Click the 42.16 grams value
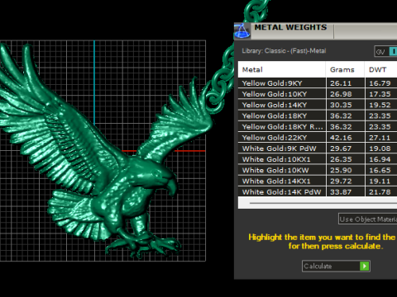Image resolution: width=397 pixels, height=297 pixels. point(341,138)
